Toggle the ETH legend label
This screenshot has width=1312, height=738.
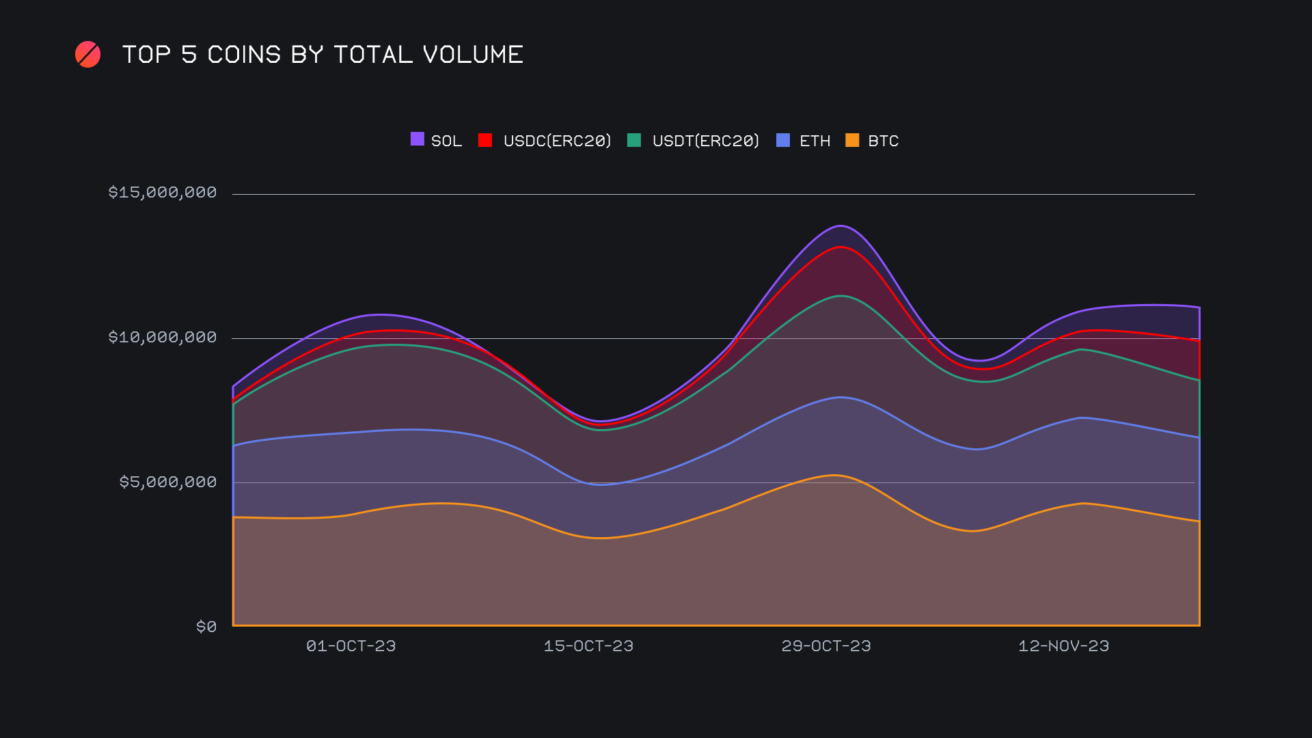coord(815,141)
